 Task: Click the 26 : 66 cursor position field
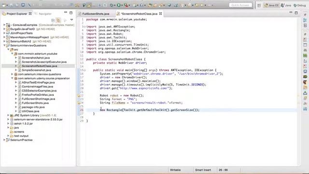click(223, 170)
